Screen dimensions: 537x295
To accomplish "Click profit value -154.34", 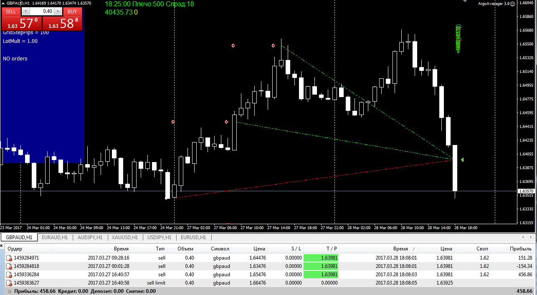I will coord(524,266).
